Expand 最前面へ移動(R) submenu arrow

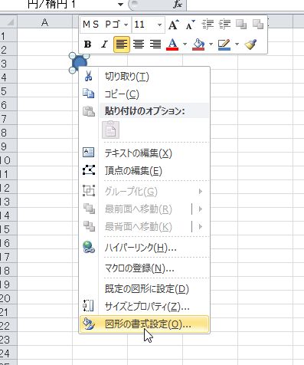pyautogui.click(x=201, y=209)
